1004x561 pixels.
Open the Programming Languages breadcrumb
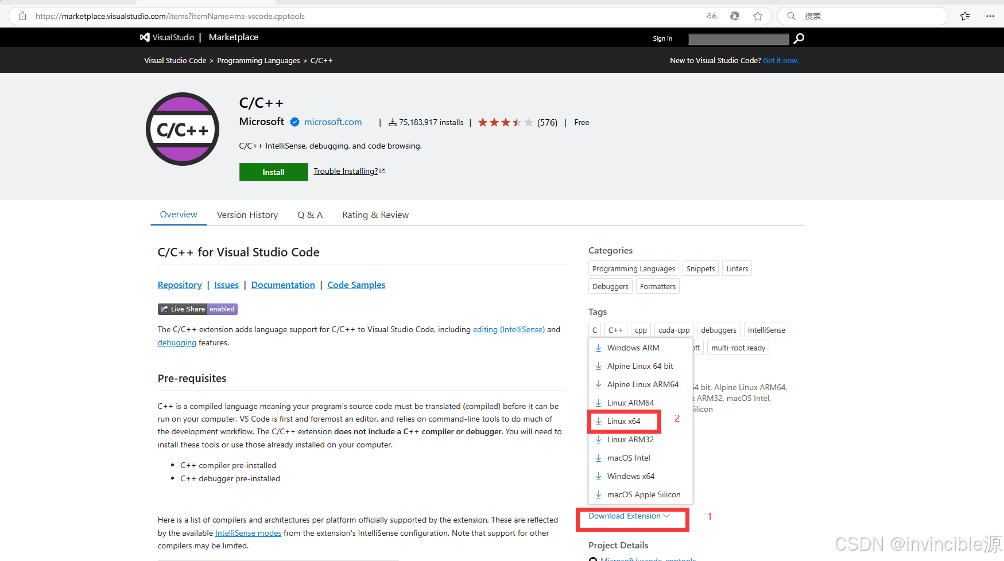click(258, 61)
